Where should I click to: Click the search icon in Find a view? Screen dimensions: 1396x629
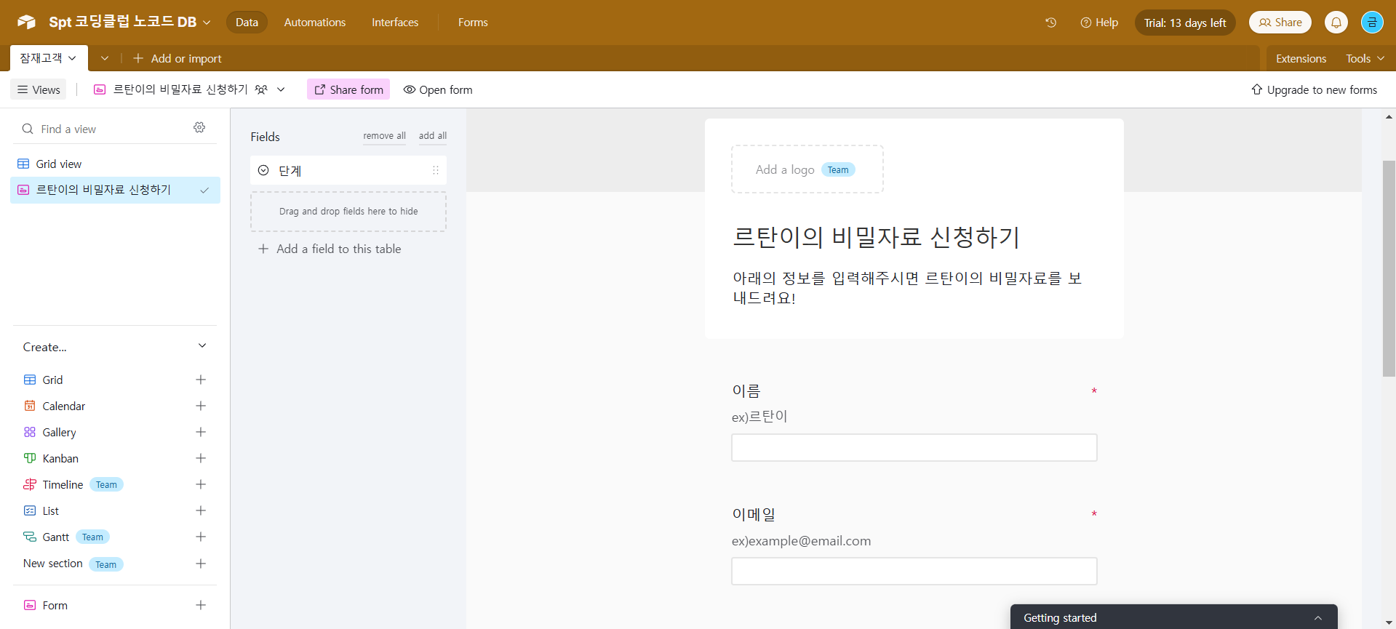tap(28, 129)
